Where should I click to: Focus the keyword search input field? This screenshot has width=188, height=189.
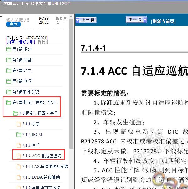18,20
